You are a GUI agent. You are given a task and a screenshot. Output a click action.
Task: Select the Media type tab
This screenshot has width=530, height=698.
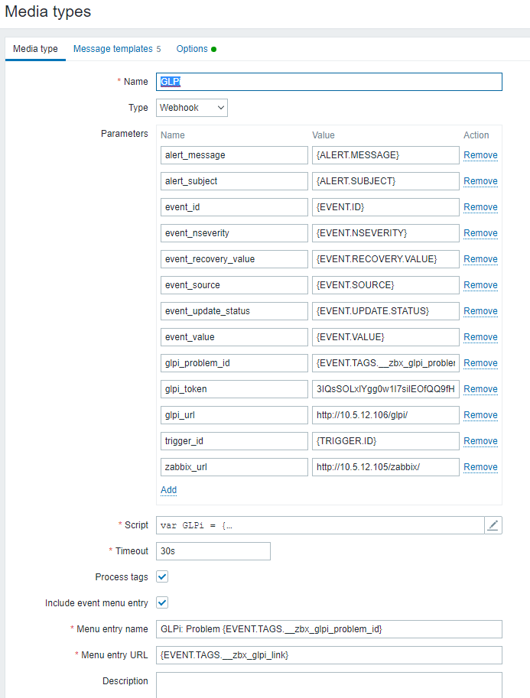coord(35,49)
